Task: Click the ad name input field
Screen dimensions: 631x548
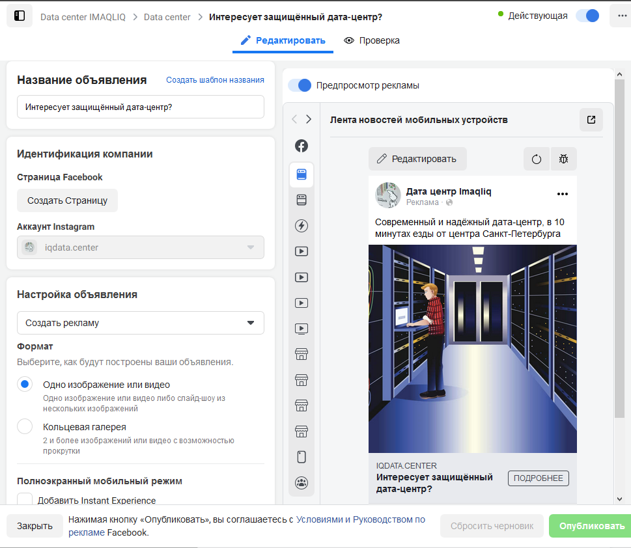Action: tap(141, 107)
